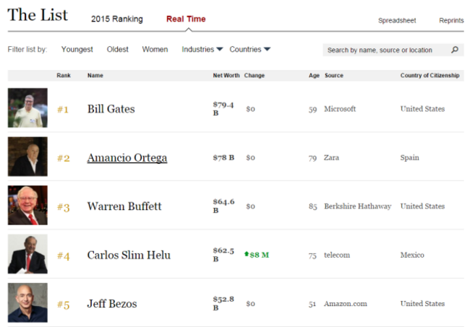
Task: Open the Carlos Slim Helu name link
Action: pos(129,255)
